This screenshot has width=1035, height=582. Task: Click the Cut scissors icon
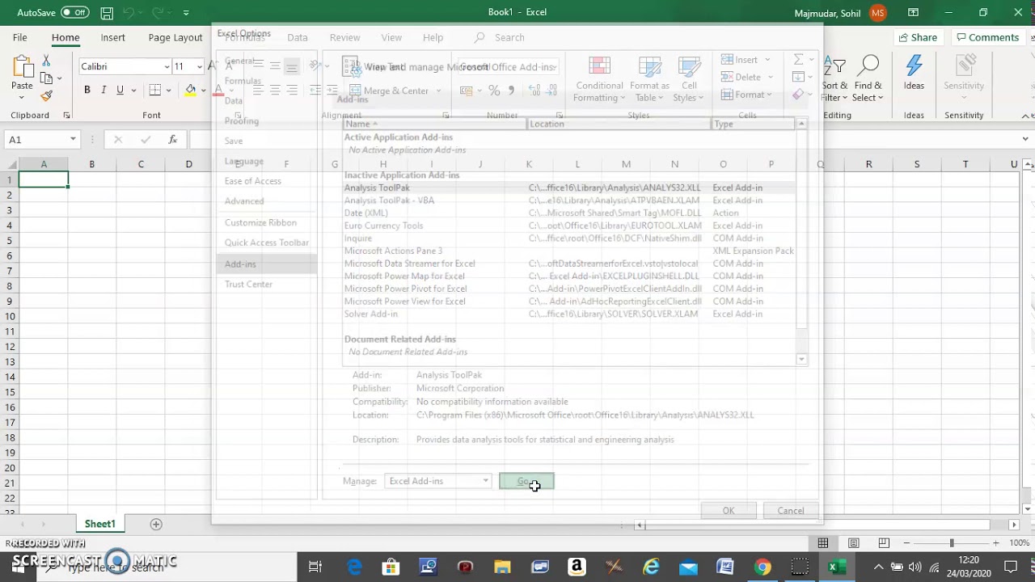[x=46, y=61]
